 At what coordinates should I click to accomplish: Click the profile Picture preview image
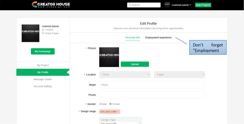(109, 57)
